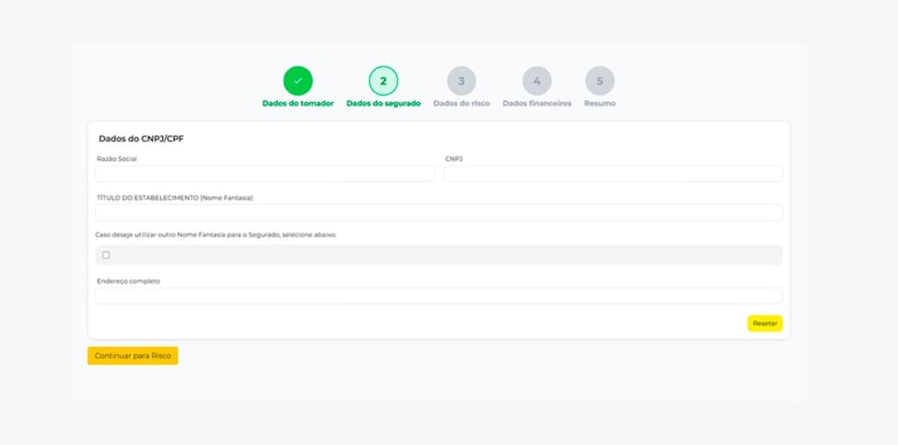Click into the CNPJ input field
The image size is (898, 445).
tap(612, 174)
